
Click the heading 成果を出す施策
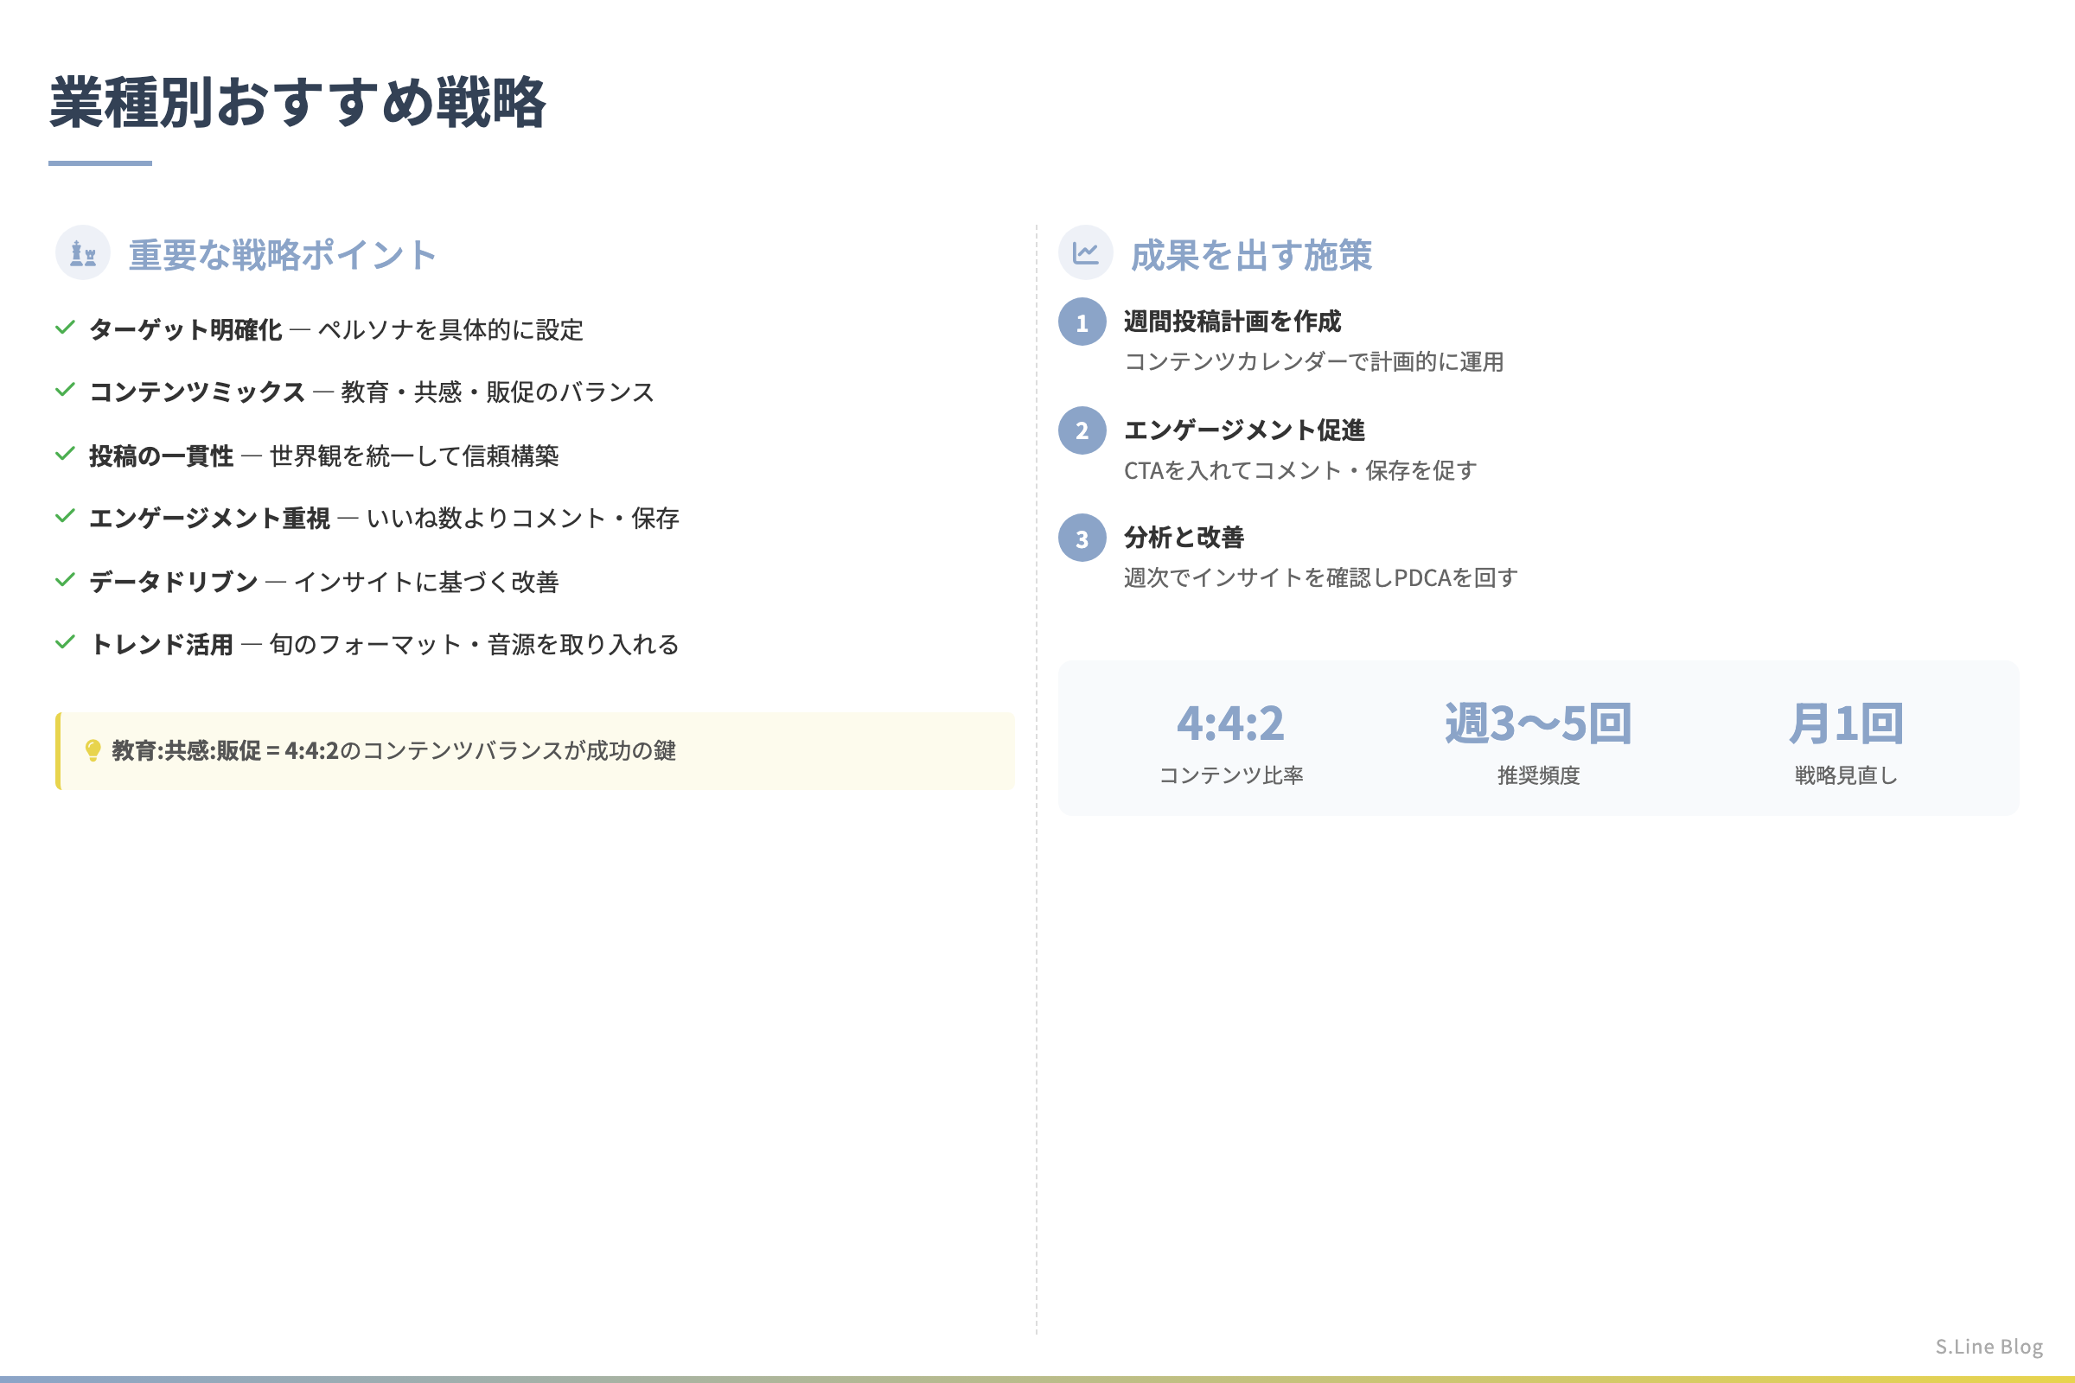[x=1251, y=255]
